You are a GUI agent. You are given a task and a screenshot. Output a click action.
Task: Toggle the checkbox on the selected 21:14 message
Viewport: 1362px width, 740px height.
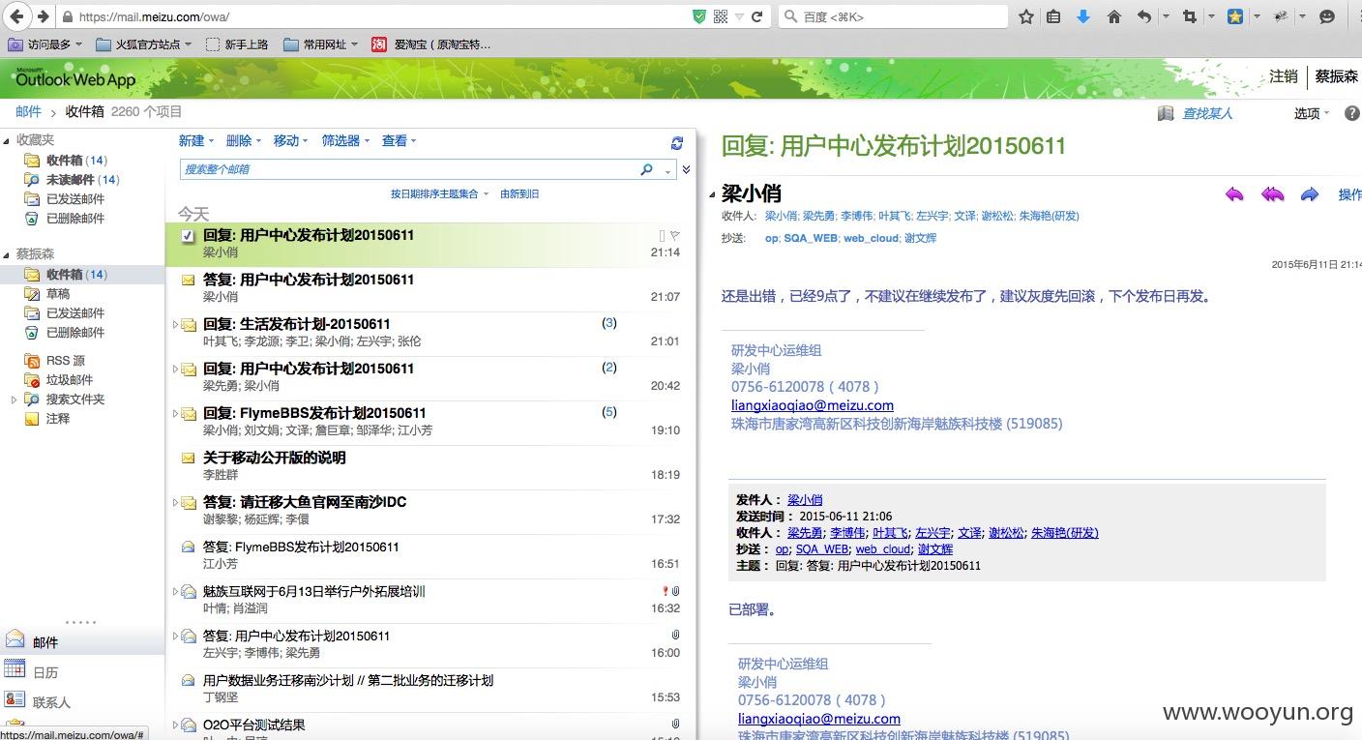189,235
